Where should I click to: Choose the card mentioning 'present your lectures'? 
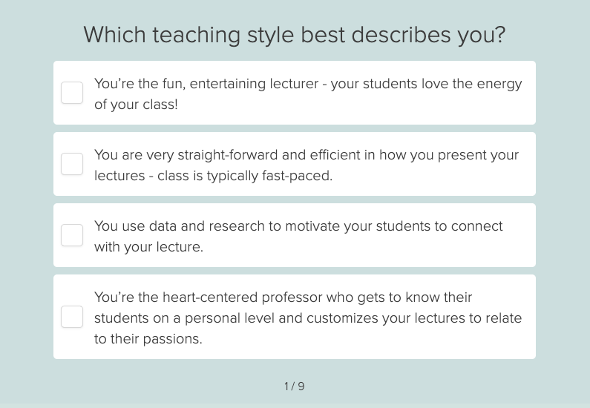pos(295,164)
